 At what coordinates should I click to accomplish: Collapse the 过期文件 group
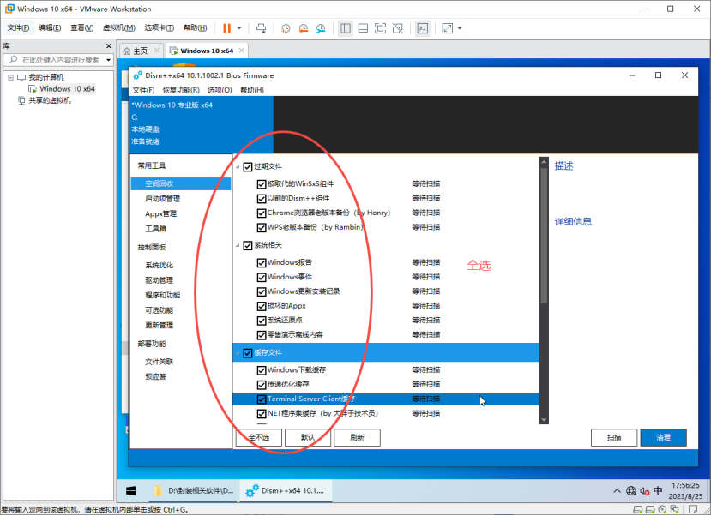pos(238,167)
